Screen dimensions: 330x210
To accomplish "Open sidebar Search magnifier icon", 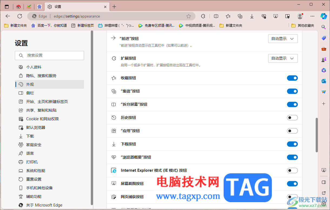I will tap(324, 27).
